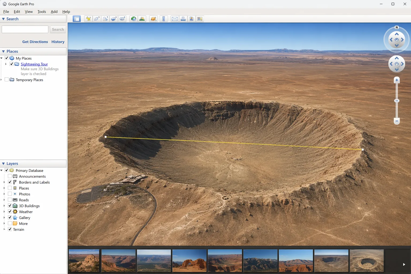This screenshot has width=411, height=274.
Task: Toggle sunlight across the landscape
Action: tap(142, 19)
